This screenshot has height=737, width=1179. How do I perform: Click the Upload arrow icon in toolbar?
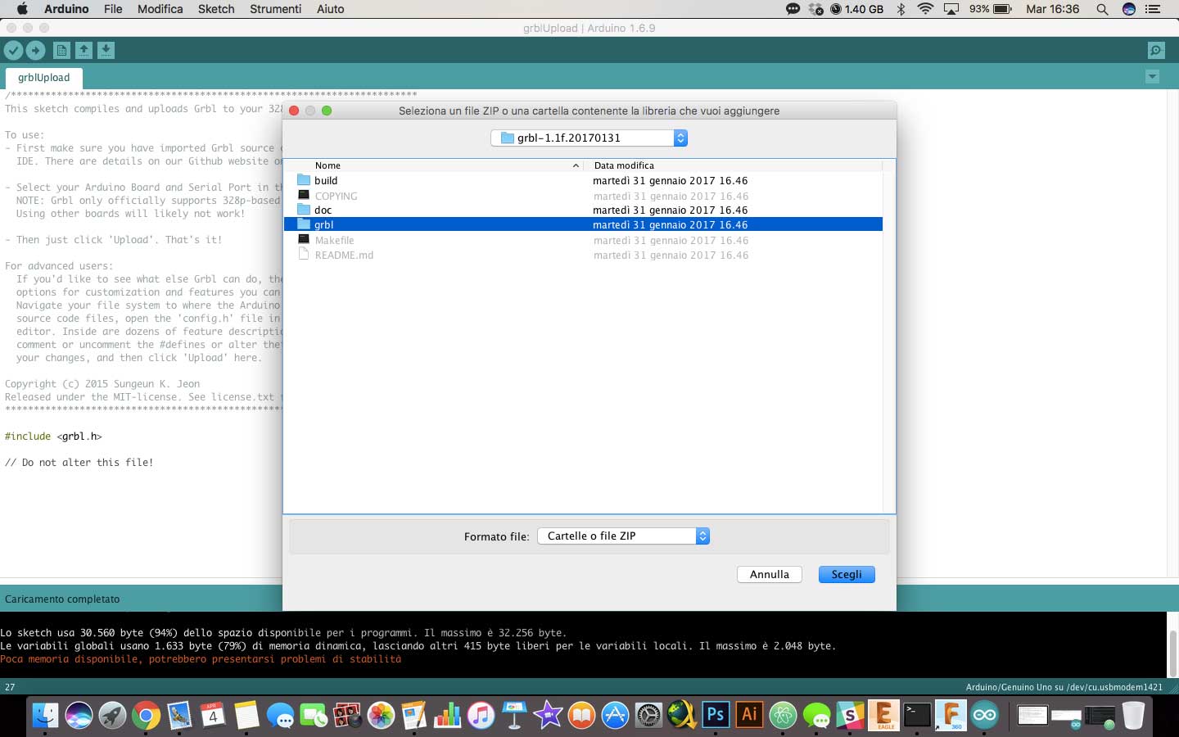(x=35, y=51)
